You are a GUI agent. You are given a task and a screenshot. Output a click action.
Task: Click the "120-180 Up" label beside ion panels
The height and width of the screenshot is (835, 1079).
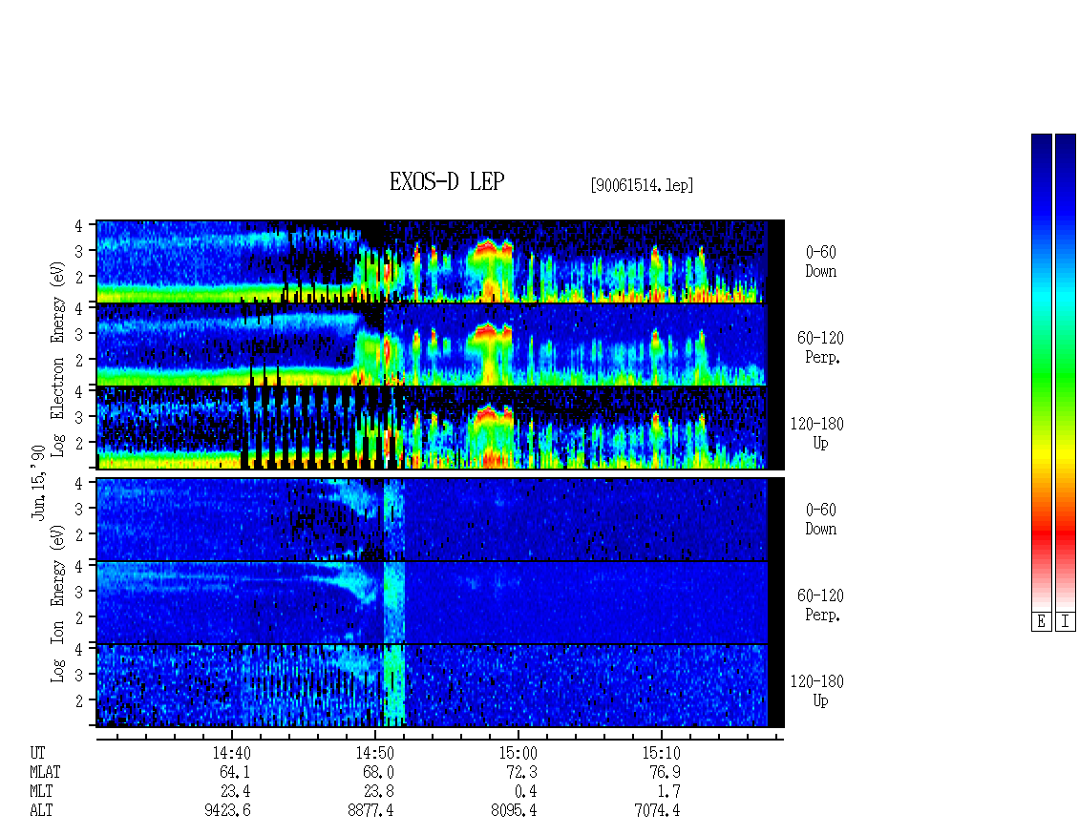click(816, 691)
